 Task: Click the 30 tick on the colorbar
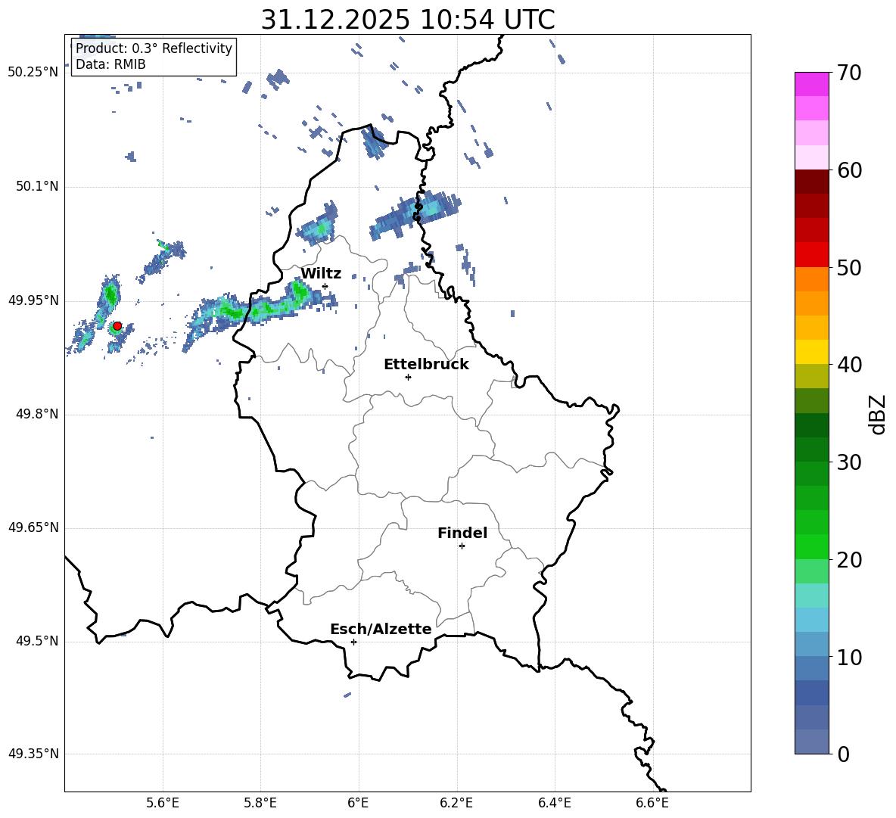pos(849,462)
